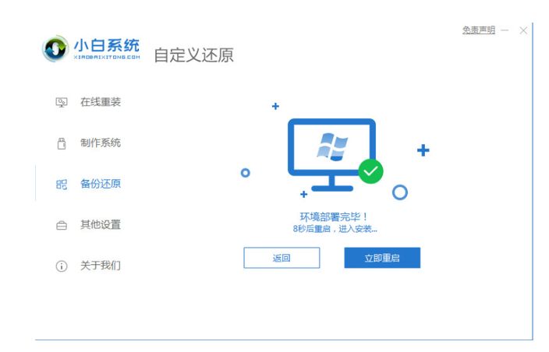Click the 自定义还原 page title

[x=193, y=55]
